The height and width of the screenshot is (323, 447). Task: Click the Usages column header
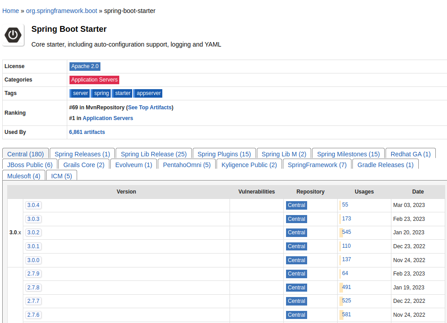364,192
